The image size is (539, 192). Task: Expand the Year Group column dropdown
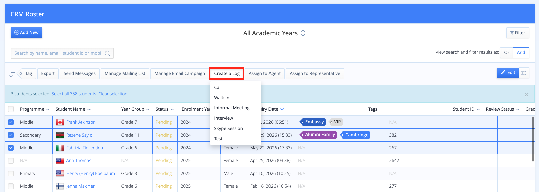pos(148,109)
